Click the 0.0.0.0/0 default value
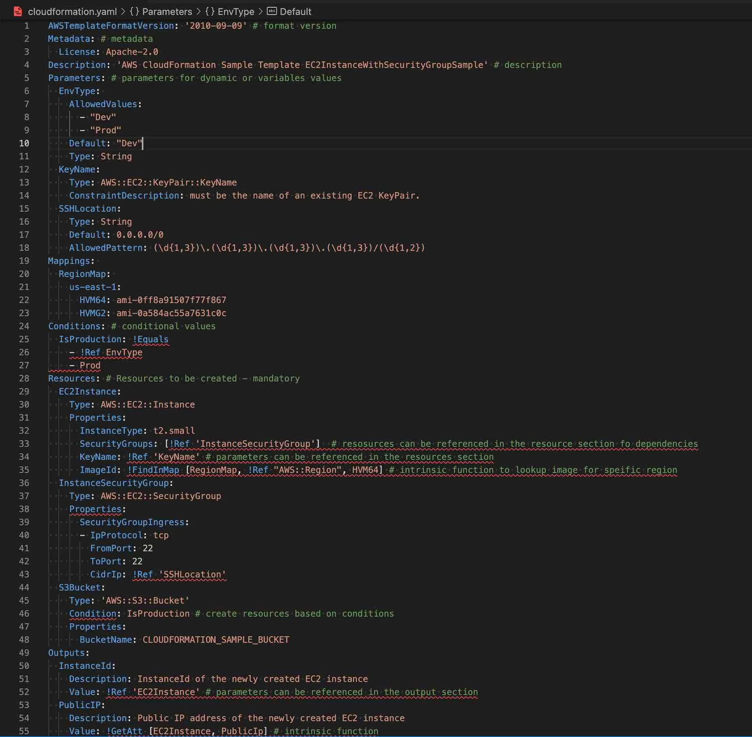The width and height of the screenshot is (752, 737). pyautogui.click(x=140, y=235)
